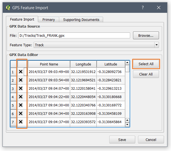This screenshot has width=171, height=151.
Task: Click longitude cell 32.1219694521
Action: click(x=83, y=80)
